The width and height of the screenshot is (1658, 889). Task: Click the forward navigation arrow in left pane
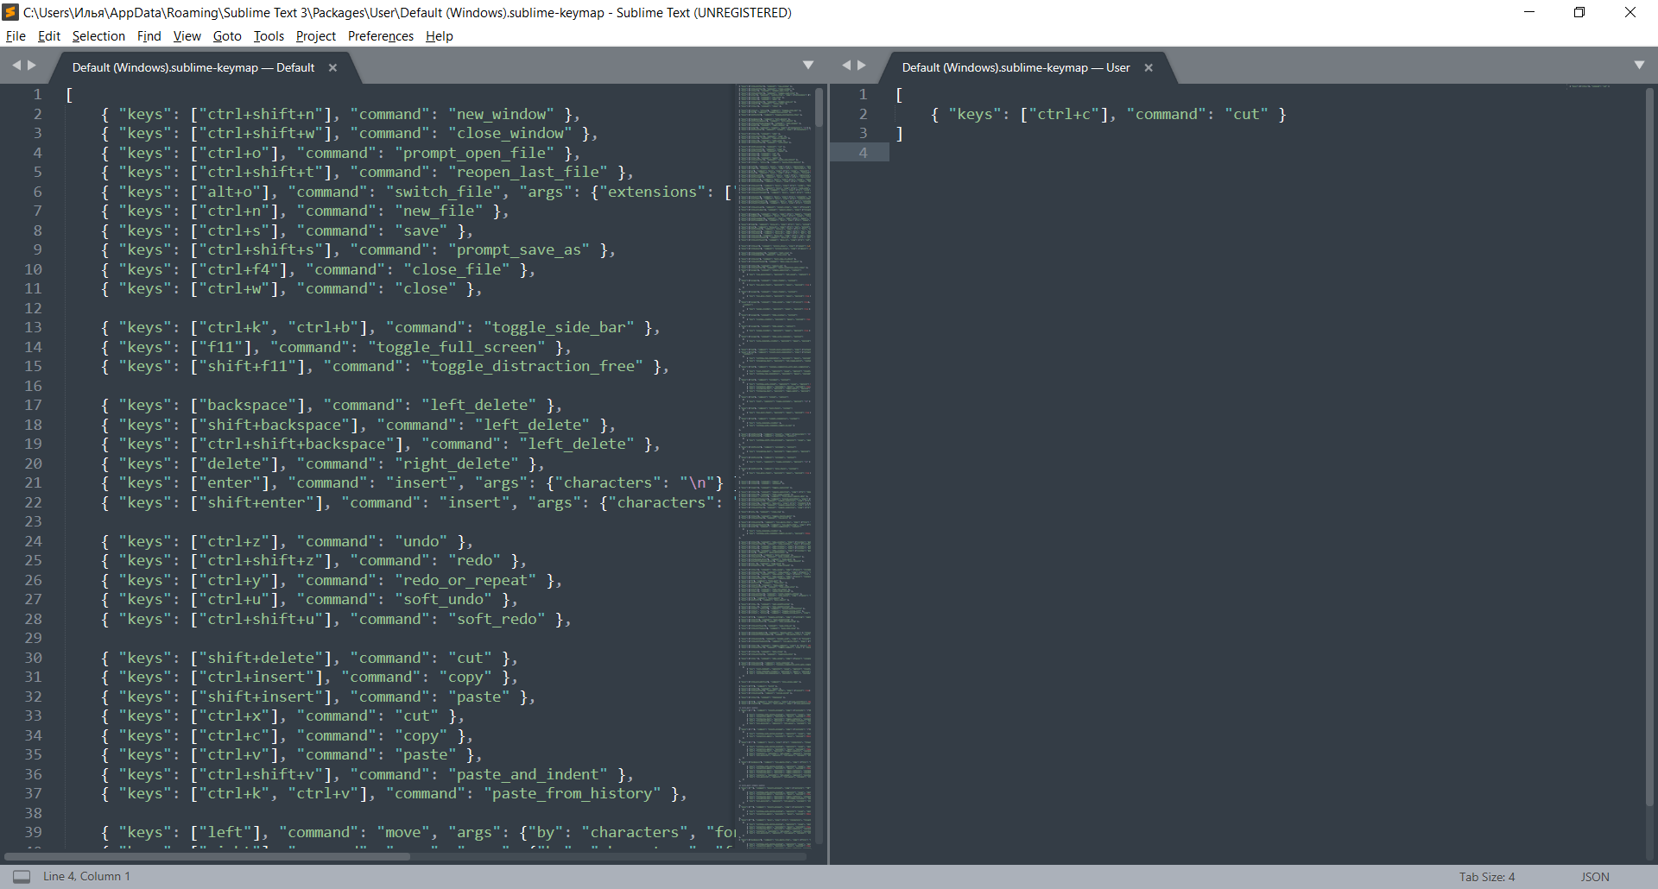(x=32, y=64)
